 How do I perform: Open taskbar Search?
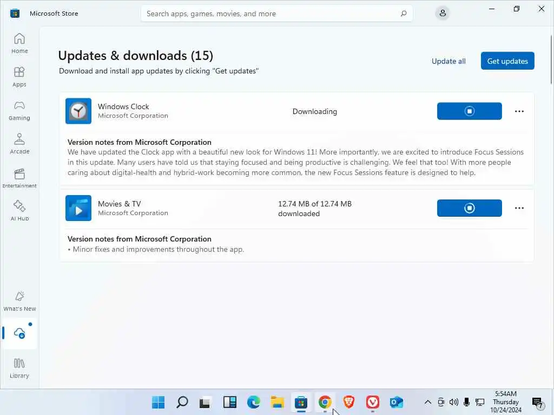(182, 402)
